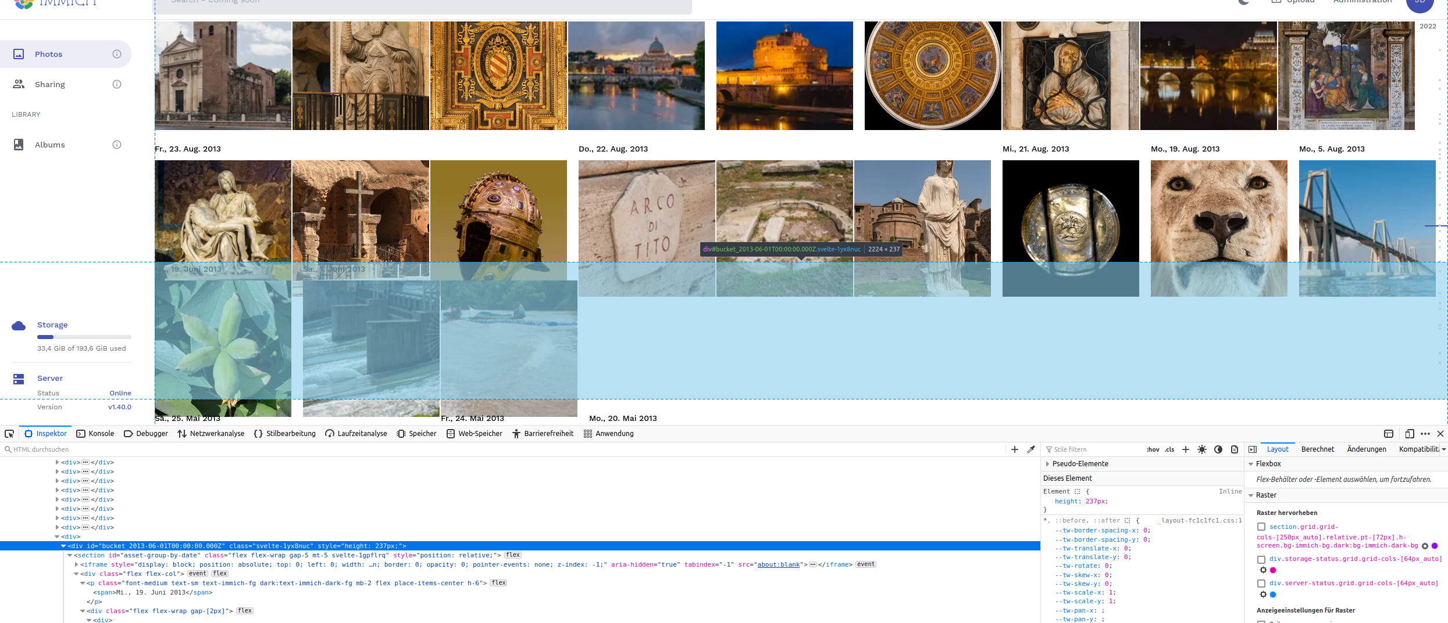Toggle print media simulation
The height and width of the screenshot is (623, 1448).
[x=1235, y=449]
